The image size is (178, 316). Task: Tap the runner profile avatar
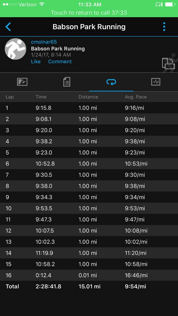(15, 49)
